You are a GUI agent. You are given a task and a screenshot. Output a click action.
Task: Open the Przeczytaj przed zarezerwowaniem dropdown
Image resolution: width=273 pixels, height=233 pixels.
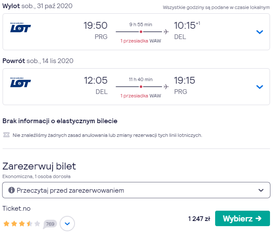[x=136, y=190]
